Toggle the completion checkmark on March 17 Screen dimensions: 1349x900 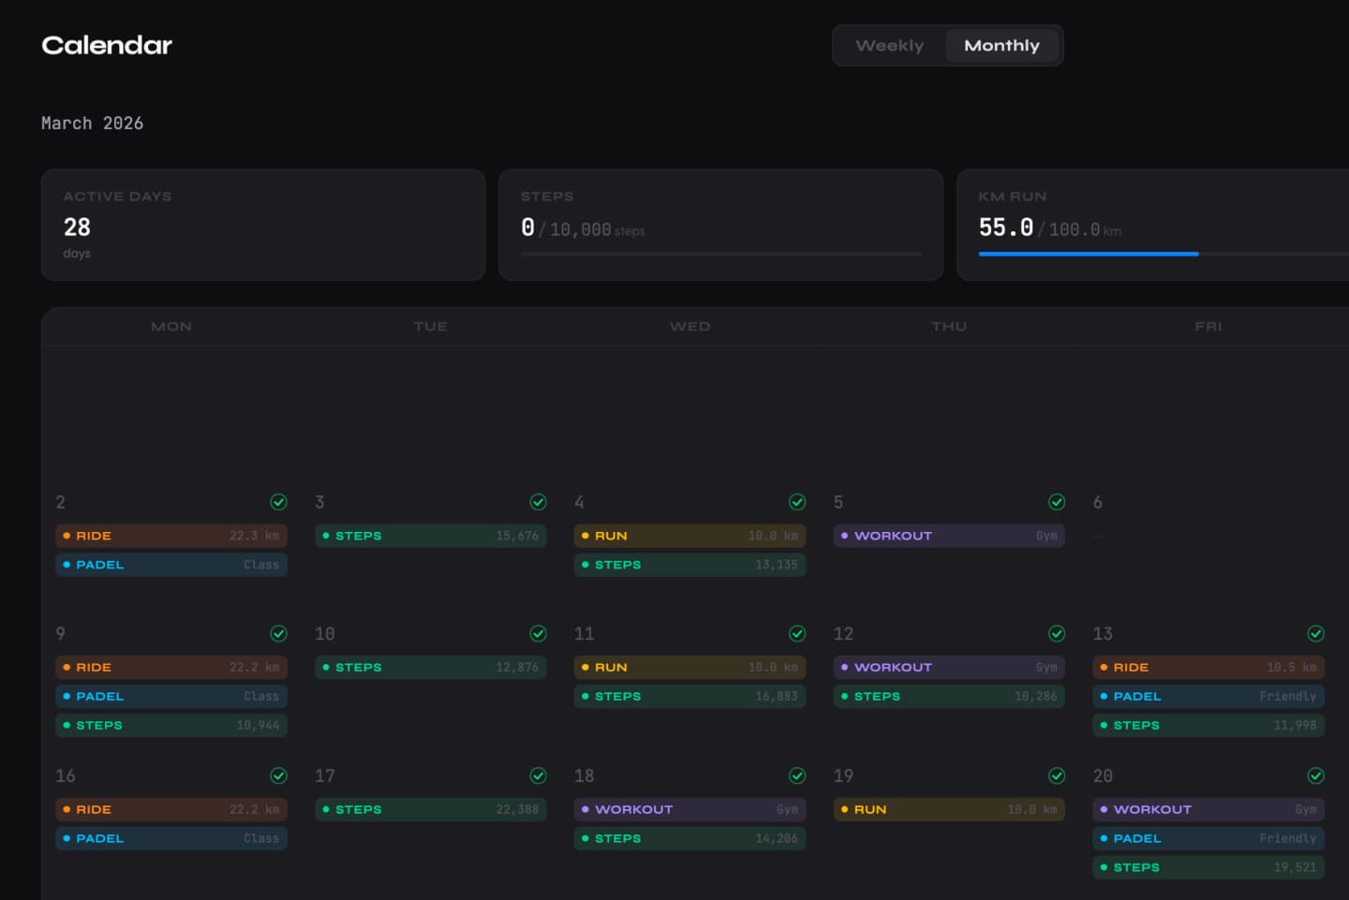(x=539, y=776)
